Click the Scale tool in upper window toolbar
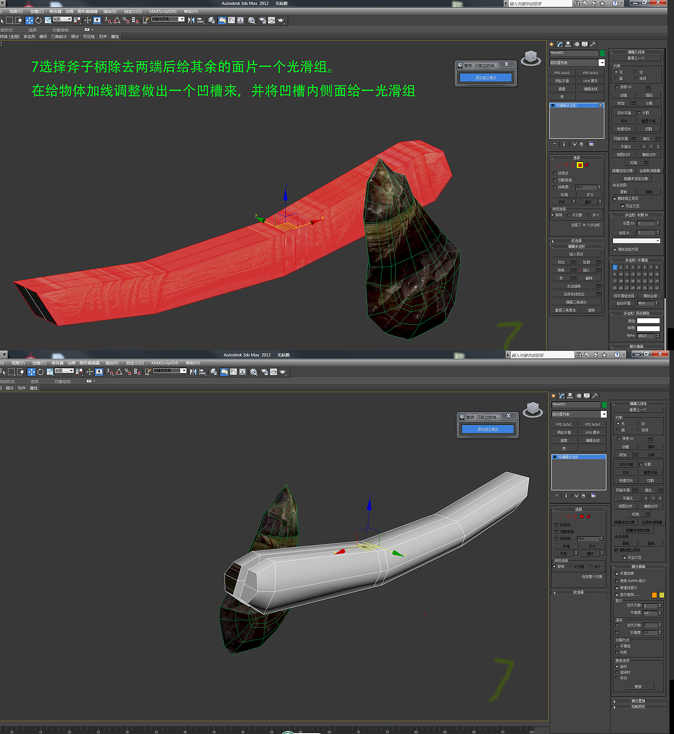Screen dimensions: 674x734 pyautogui.click(x=47, y=20)
